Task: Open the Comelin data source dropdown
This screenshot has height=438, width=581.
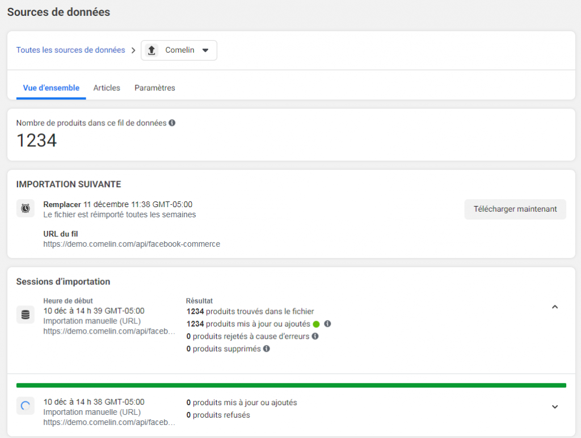Action: click(x=179, y=50)
